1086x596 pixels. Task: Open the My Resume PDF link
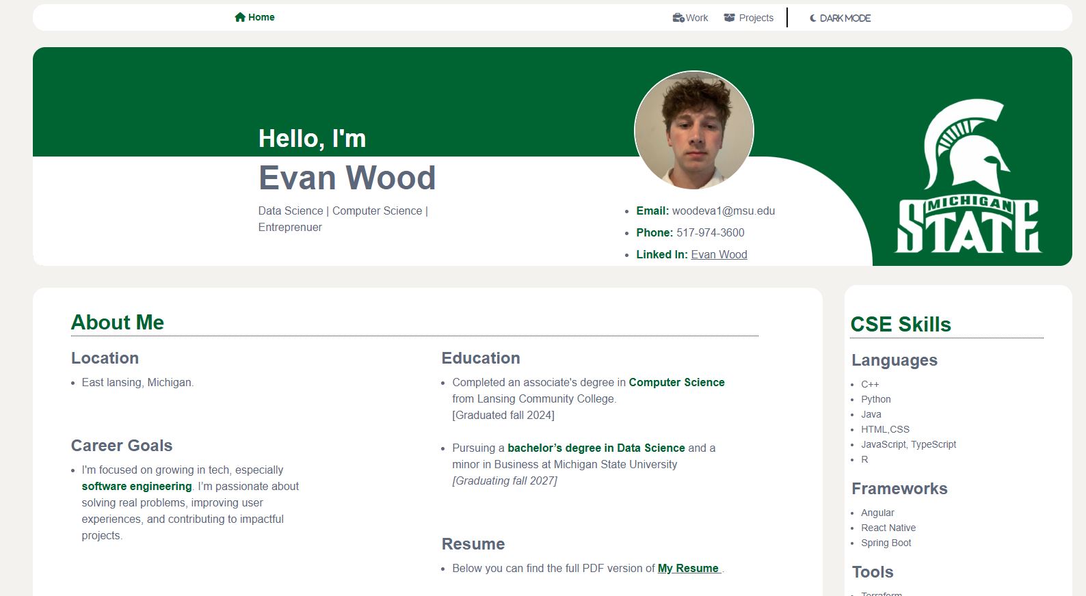click(688, 569)
